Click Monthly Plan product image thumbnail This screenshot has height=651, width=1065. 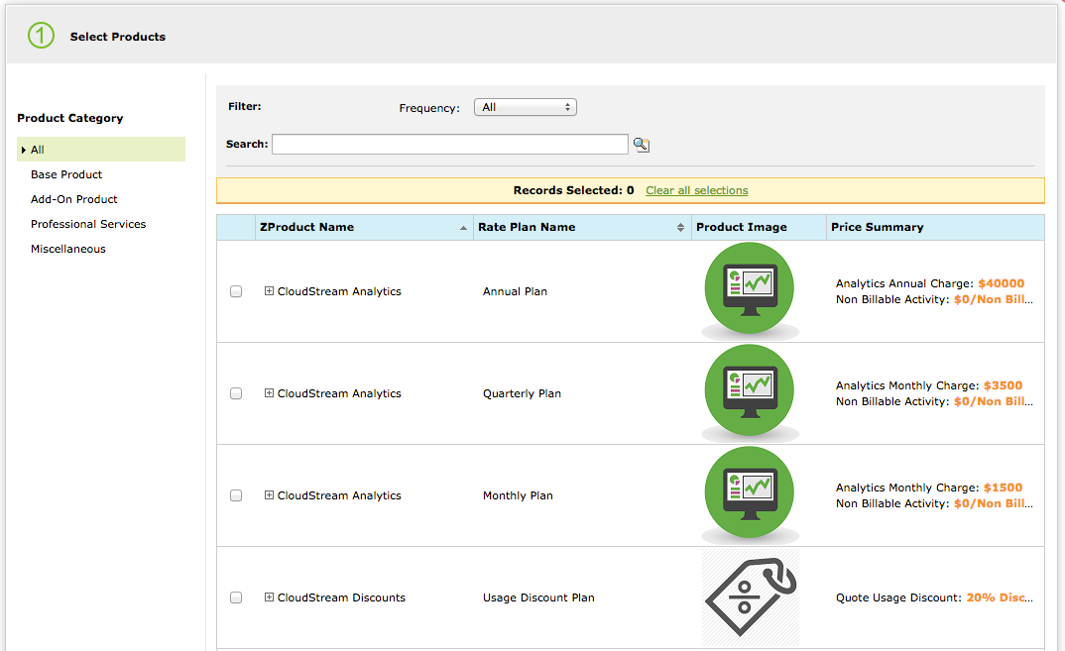tap(750, 494)
